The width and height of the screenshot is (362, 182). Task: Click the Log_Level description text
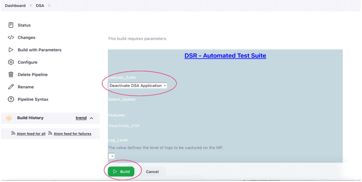(165, 147)
